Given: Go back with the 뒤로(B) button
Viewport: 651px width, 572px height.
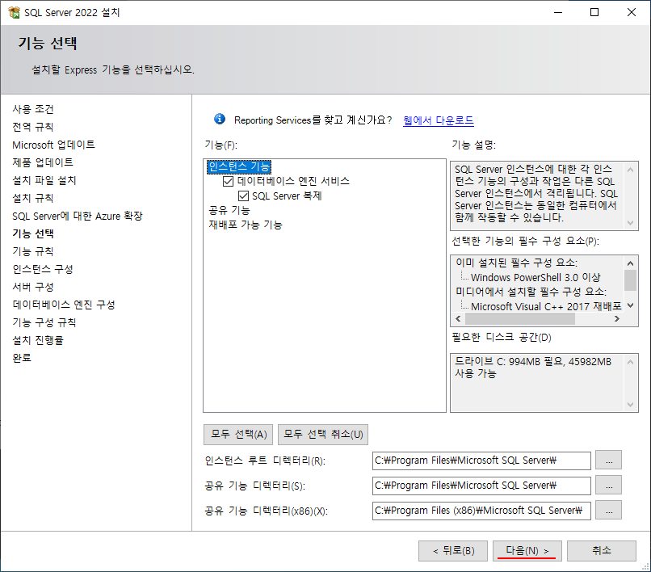Looking at the screenshot, I should click(x=453, y=551).
